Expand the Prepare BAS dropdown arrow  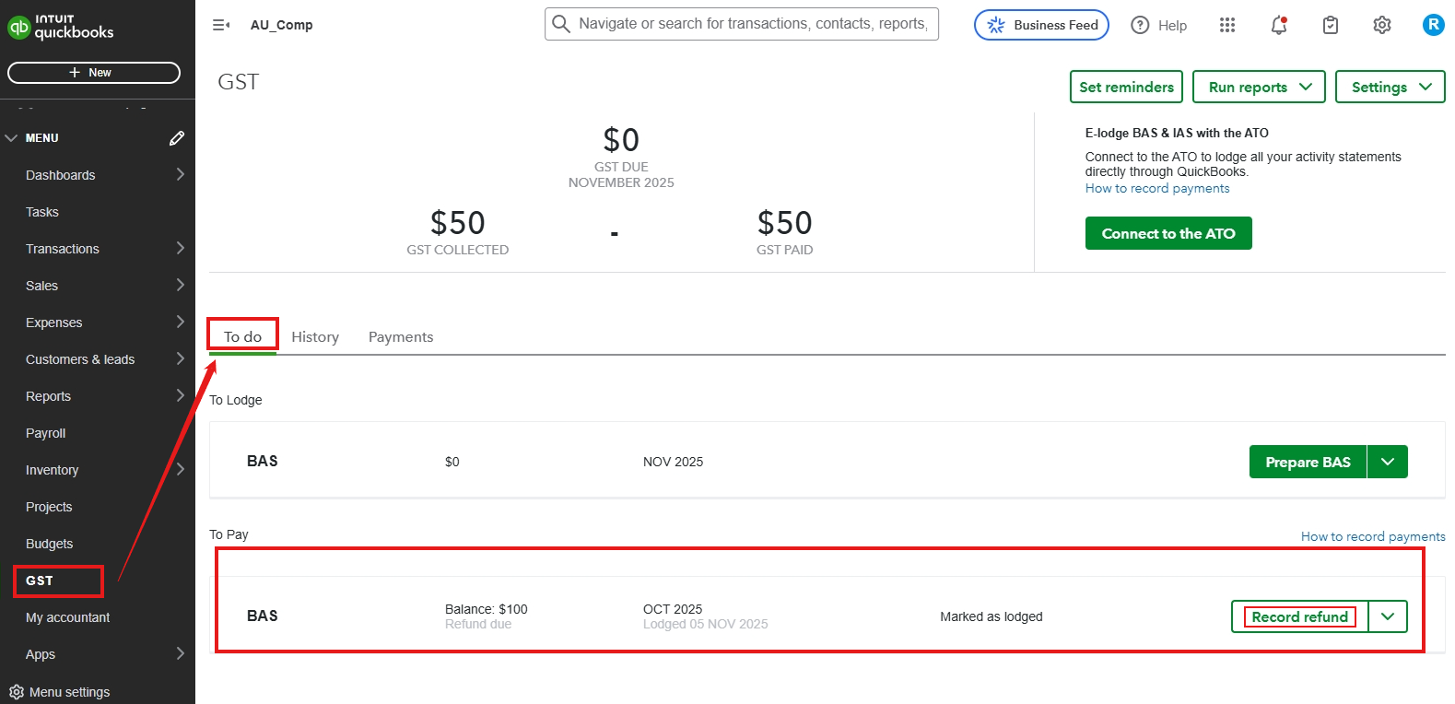[x=1388, y=462]
